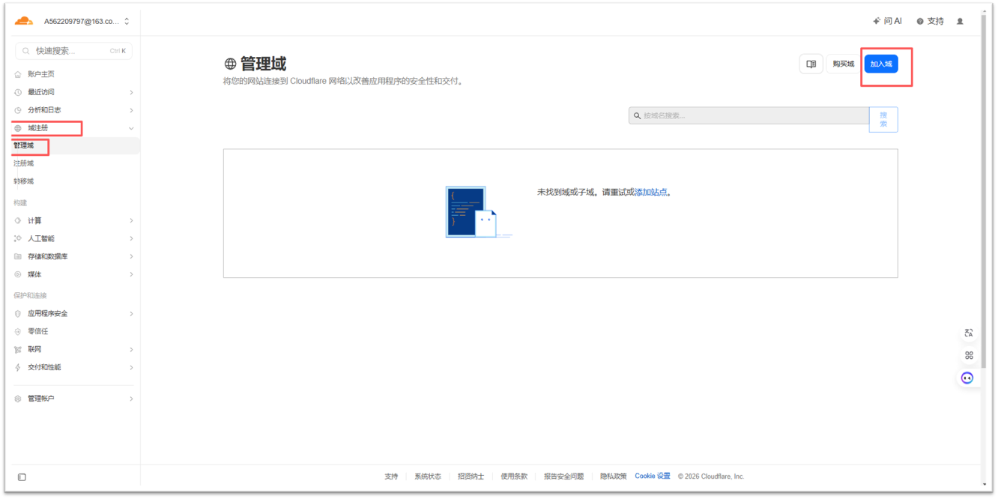
Task: Click the blue 加入域 button
Action: pos(881,64)
